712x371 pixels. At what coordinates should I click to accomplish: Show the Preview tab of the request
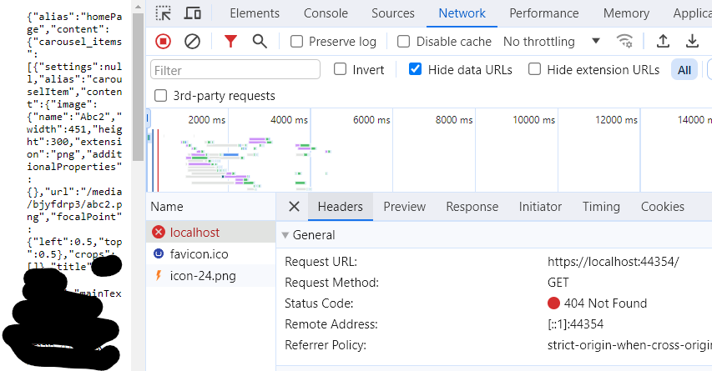(x=405, y=207)
